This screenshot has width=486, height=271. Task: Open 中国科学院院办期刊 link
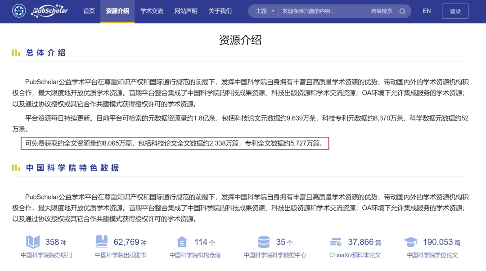tap(46, 255)
